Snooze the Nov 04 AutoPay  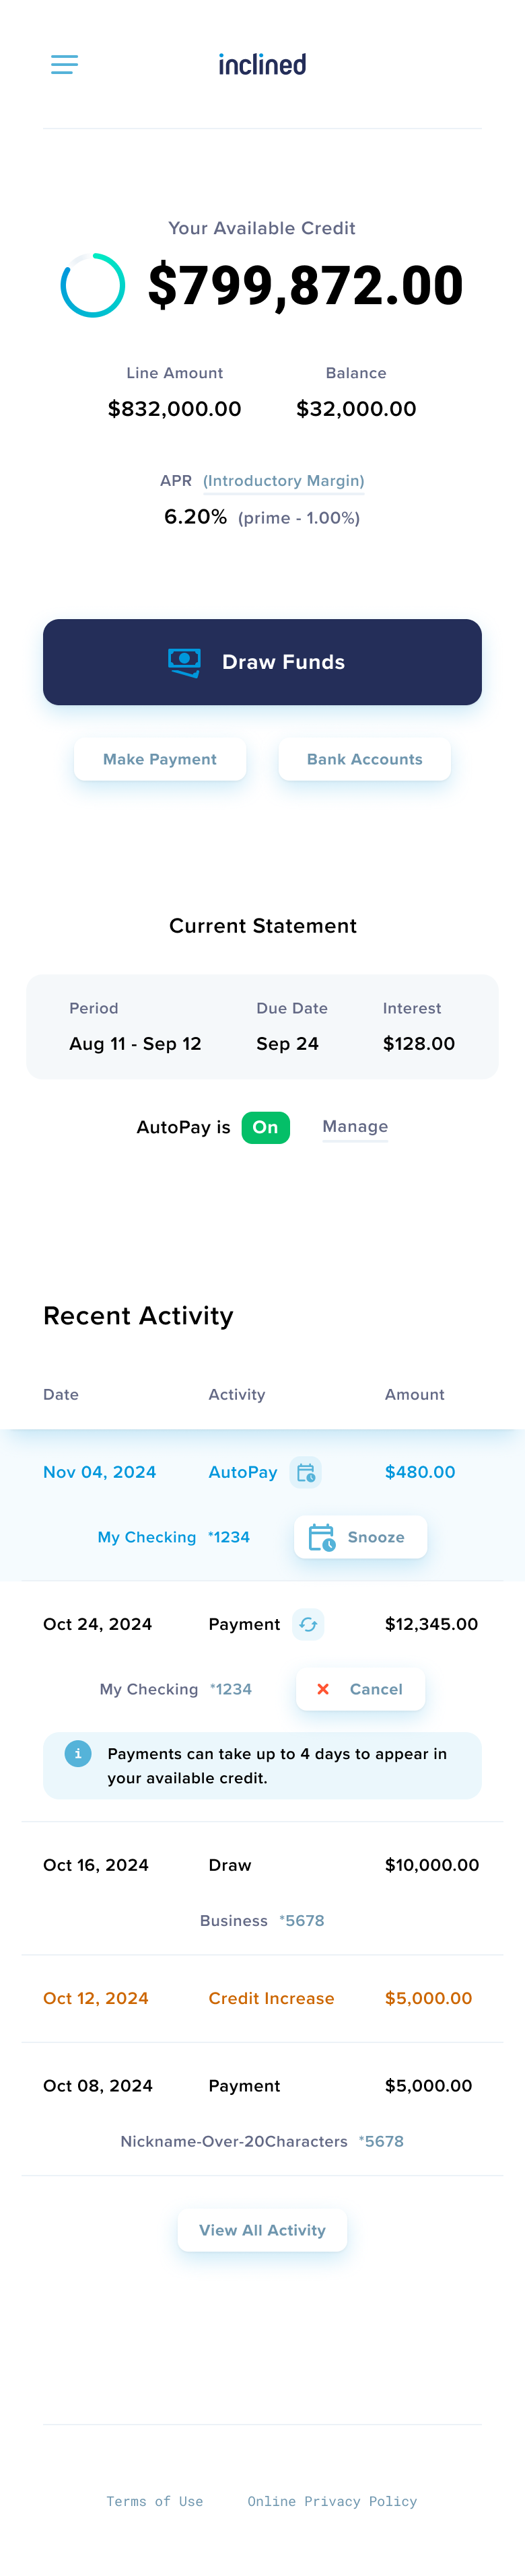coord(360,1538)
